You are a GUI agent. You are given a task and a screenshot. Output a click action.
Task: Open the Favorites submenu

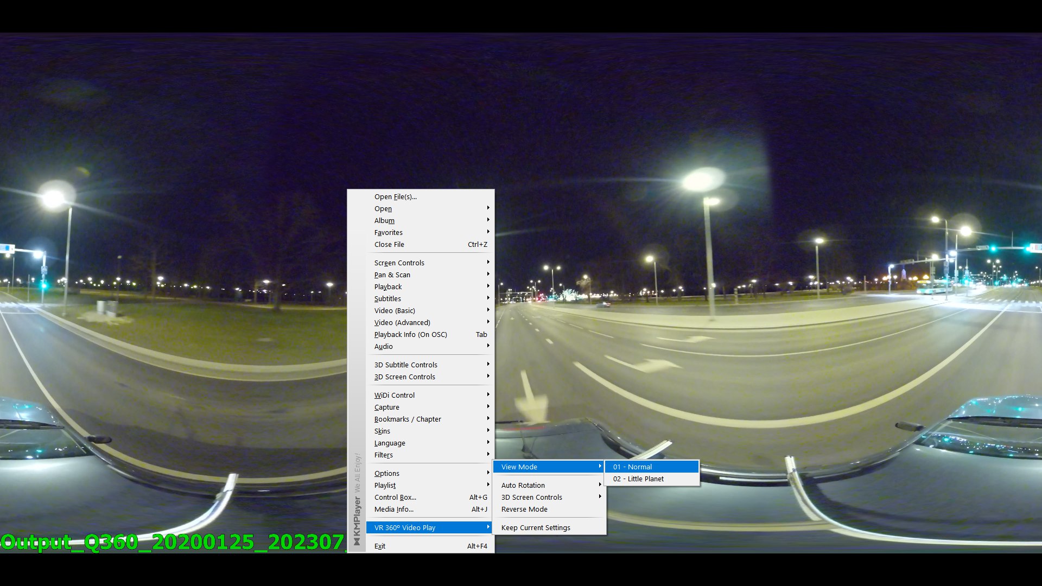429,232
